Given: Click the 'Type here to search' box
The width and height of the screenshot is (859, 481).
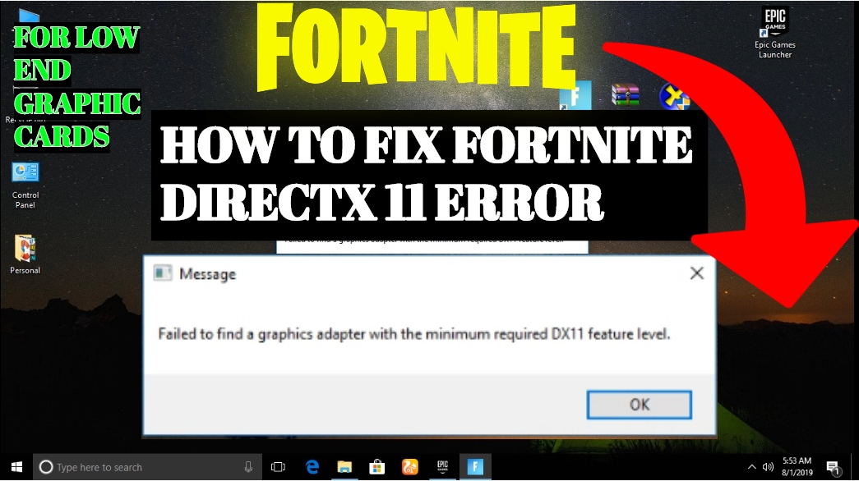Looking at the screenshot, I should pos(147,467).
